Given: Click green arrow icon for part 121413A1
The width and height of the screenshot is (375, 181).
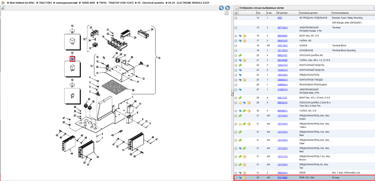Looking at the screenshot, I should point(240,132).
